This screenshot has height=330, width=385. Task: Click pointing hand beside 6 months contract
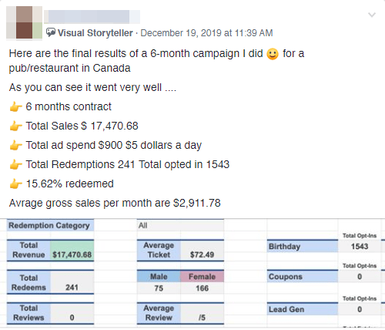click(x=15, y=106)
